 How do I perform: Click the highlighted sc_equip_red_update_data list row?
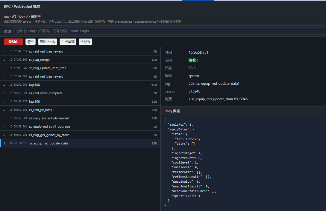[x=80, y=143]
